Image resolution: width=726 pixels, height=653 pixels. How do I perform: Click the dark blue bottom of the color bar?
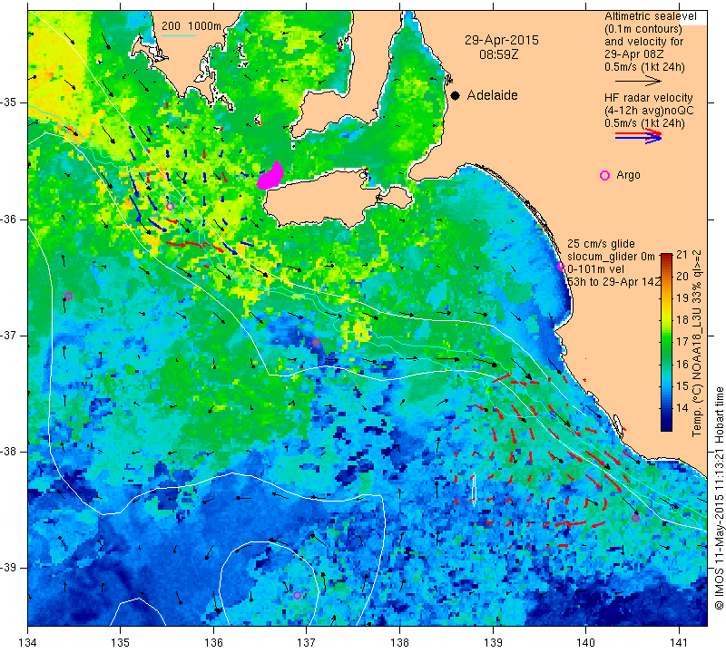coord(666,425)
